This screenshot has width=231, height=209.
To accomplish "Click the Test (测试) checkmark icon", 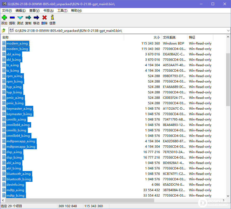I will pos(20,18).
